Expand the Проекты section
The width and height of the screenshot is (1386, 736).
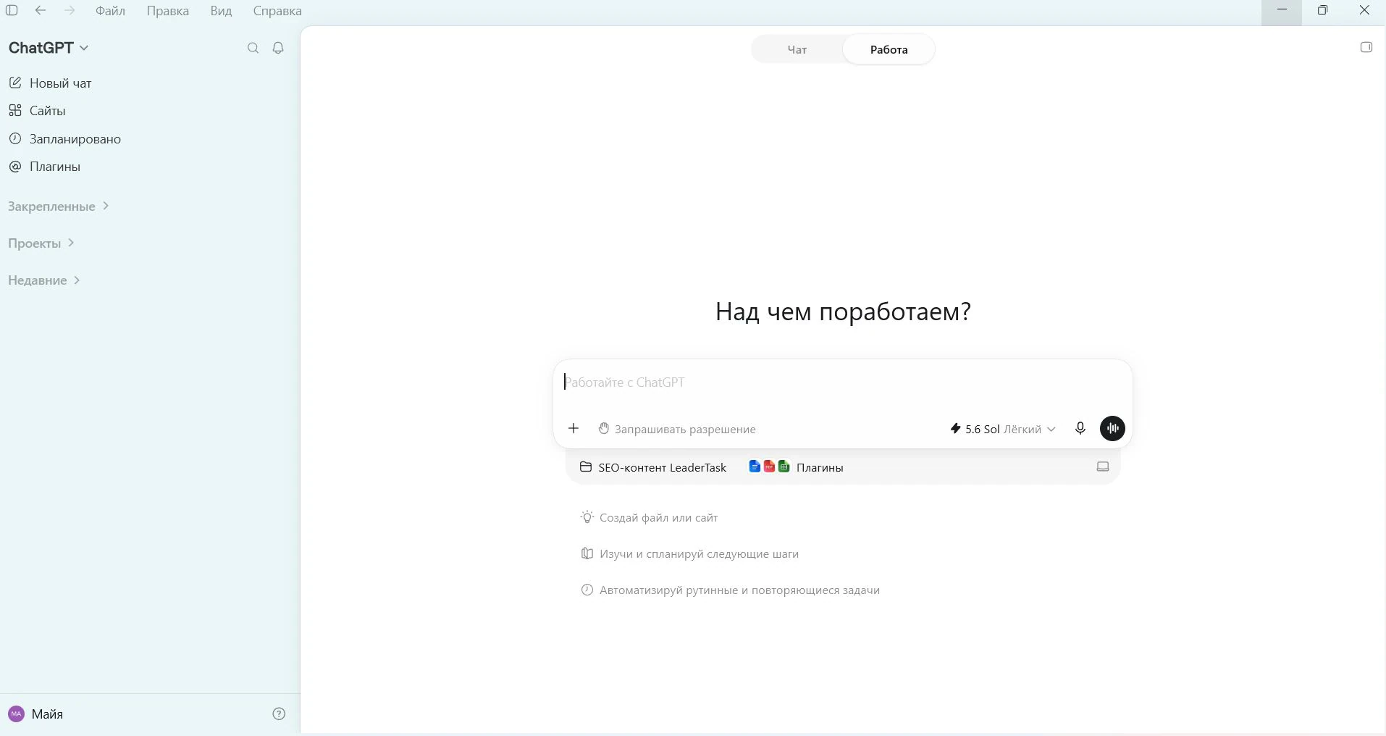[x=41, y=243]
